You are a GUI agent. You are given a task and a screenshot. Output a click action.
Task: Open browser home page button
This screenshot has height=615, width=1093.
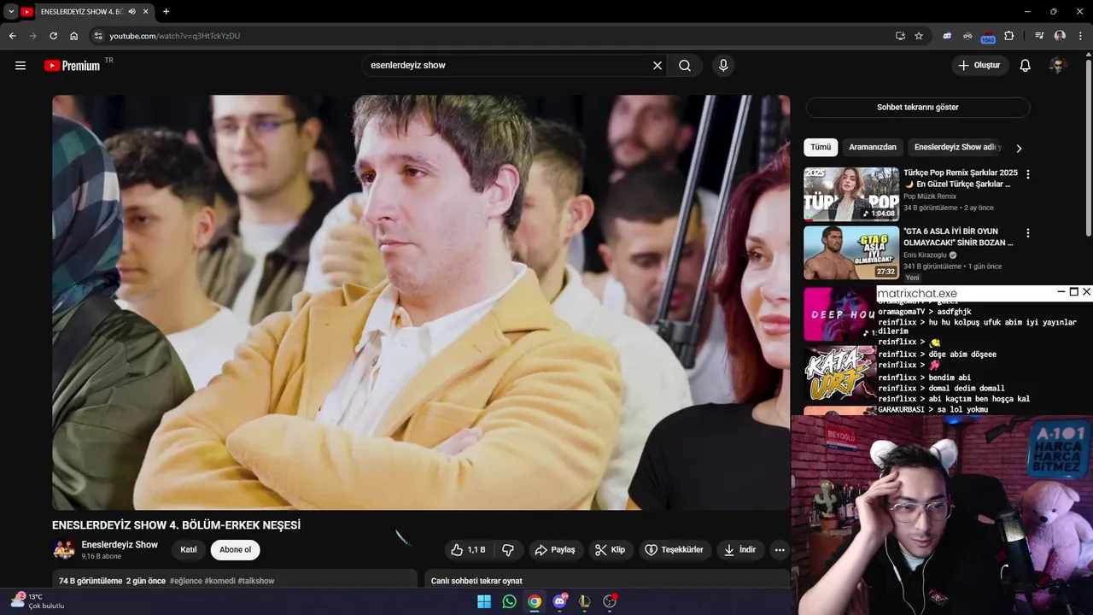(74, 36)
